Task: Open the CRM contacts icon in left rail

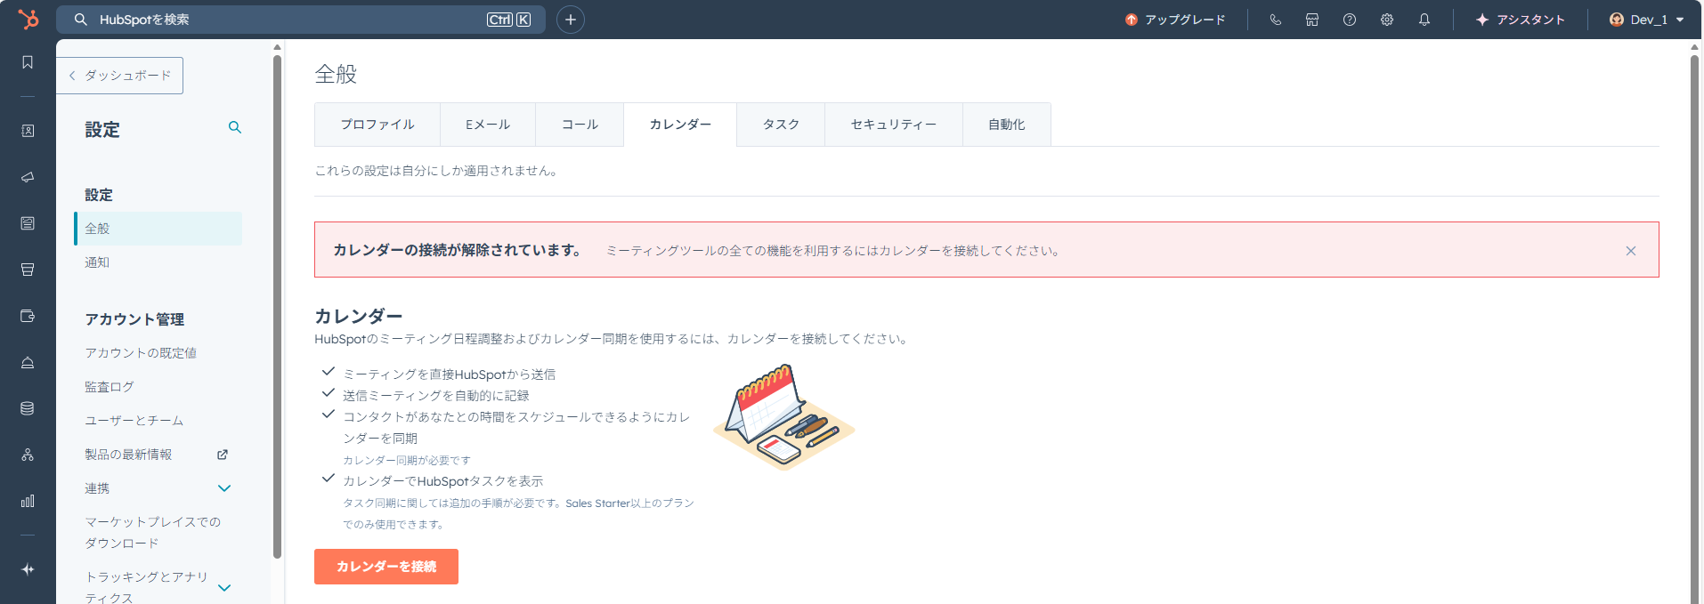Action: (x=28, y=131)
